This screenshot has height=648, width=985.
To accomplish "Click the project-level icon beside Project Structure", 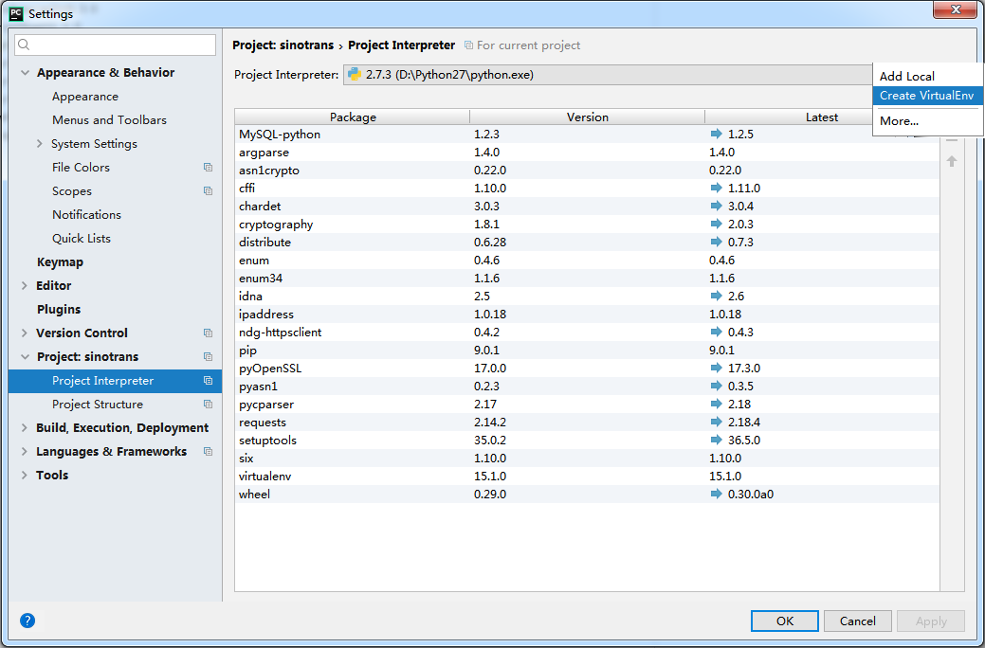I will [208, 405].
